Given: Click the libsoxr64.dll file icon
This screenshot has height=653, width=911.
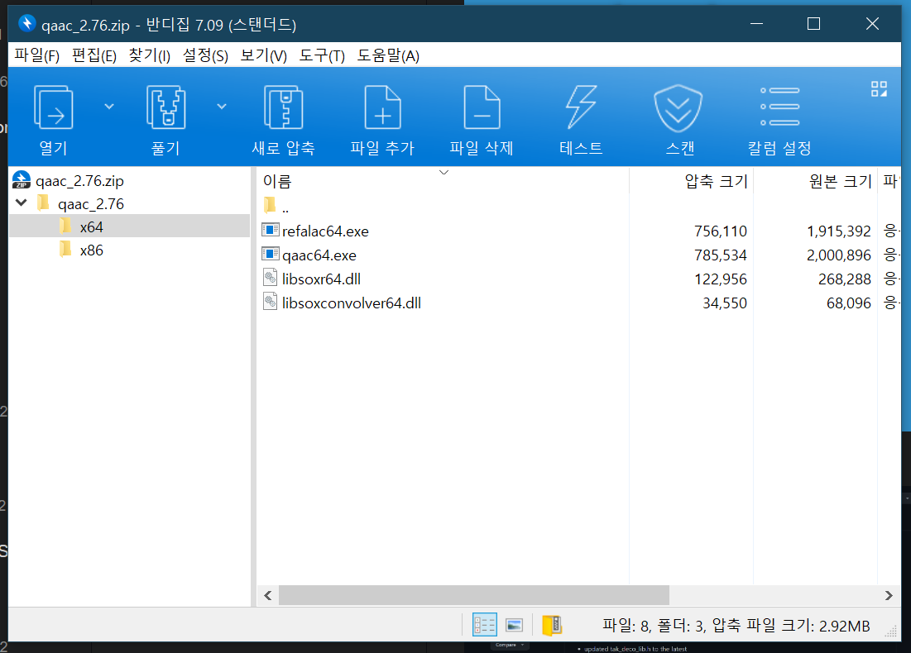Looking at the screenshot, I should [271, 278].
